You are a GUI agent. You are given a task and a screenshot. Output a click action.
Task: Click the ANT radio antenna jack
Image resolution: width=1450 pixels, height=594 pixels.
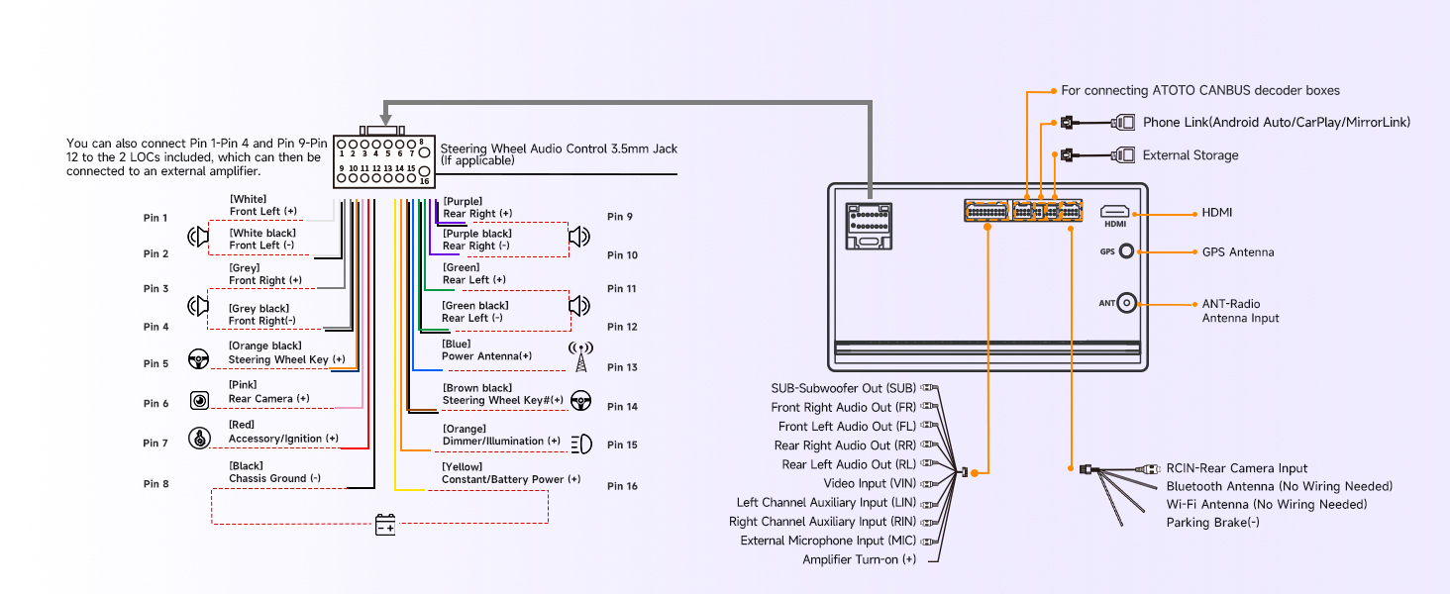[x=1127, y=304]
